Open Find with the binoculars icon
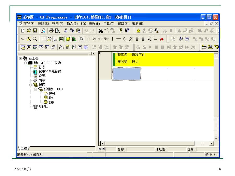 click(101, 31)
